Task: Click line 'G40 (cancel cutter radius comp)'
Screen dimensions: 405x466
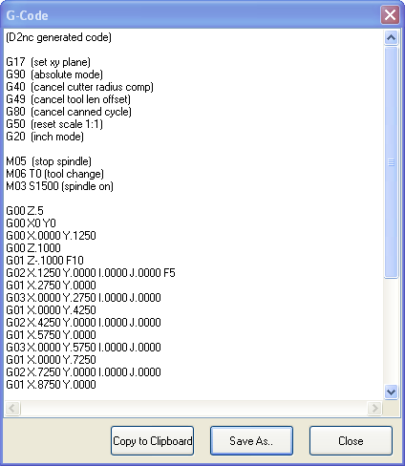Action: [x=79, y=87]
